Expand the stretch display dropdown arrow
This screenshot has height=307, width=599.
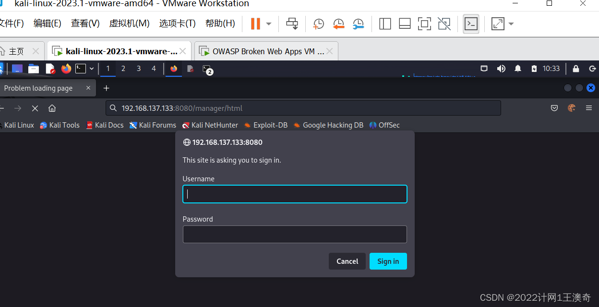pyautogui.click(x=511, y=24)
